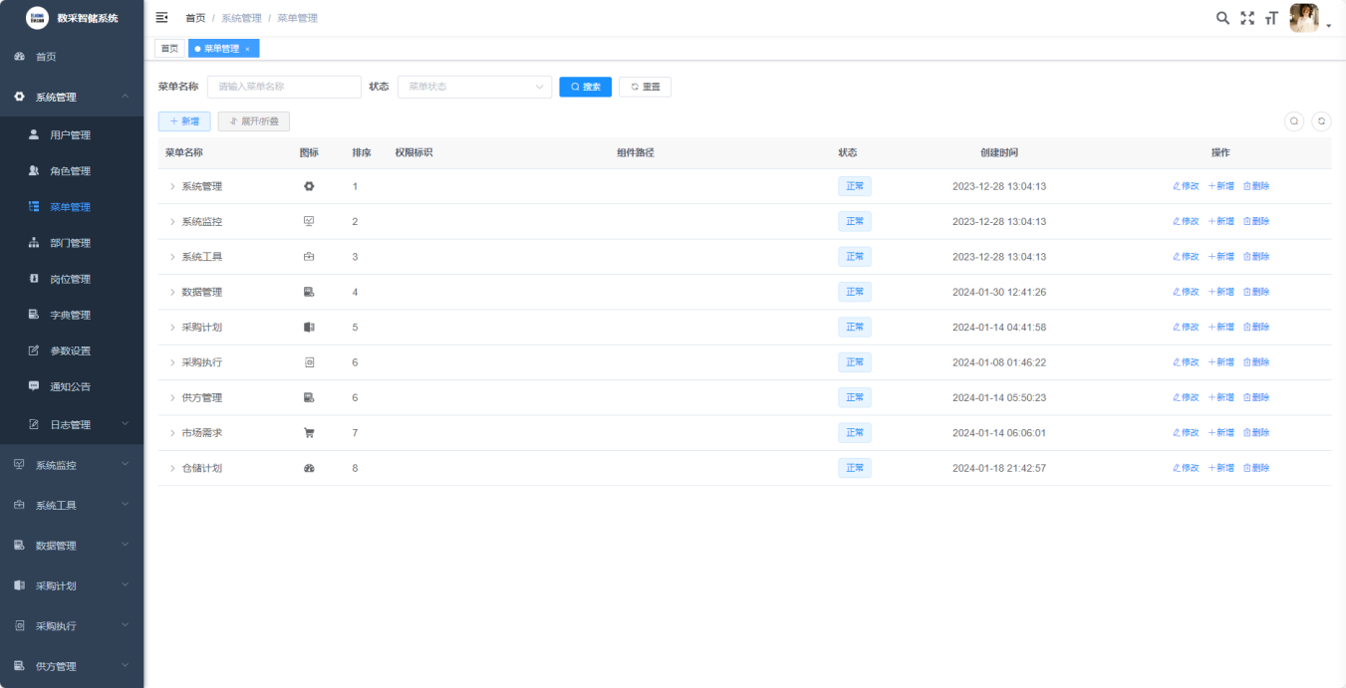Expand the 市场需求 table row chevron
This screenshot has width=1346, height=688.
click(172, 433)
